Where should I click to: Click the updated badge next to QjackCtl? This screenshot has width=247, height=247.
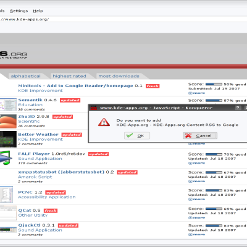coord(68,225)
